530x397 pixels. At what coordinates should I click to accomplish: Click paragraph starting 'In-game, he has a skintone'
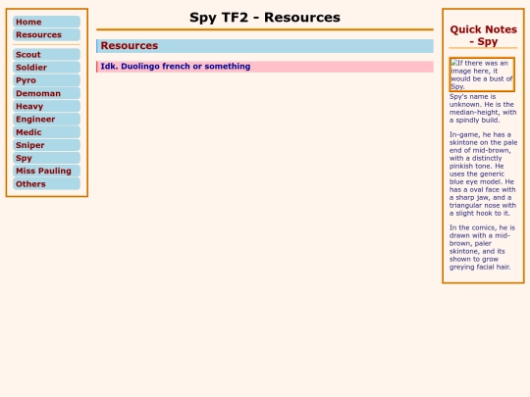(x=483, y=174)
